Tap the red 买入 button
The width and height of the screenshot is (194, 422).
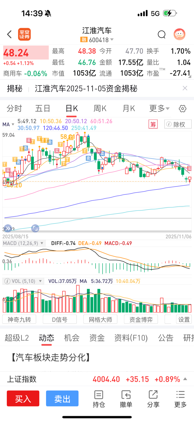[23, 398]
